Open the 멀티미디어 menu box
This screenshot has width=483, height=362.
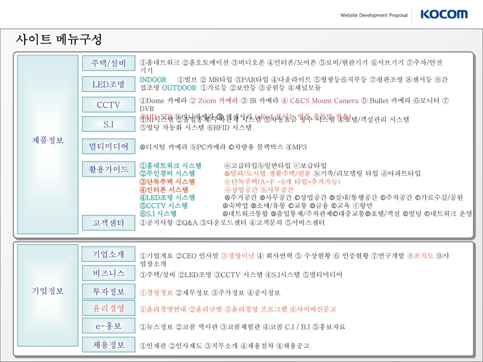(108, 146)
